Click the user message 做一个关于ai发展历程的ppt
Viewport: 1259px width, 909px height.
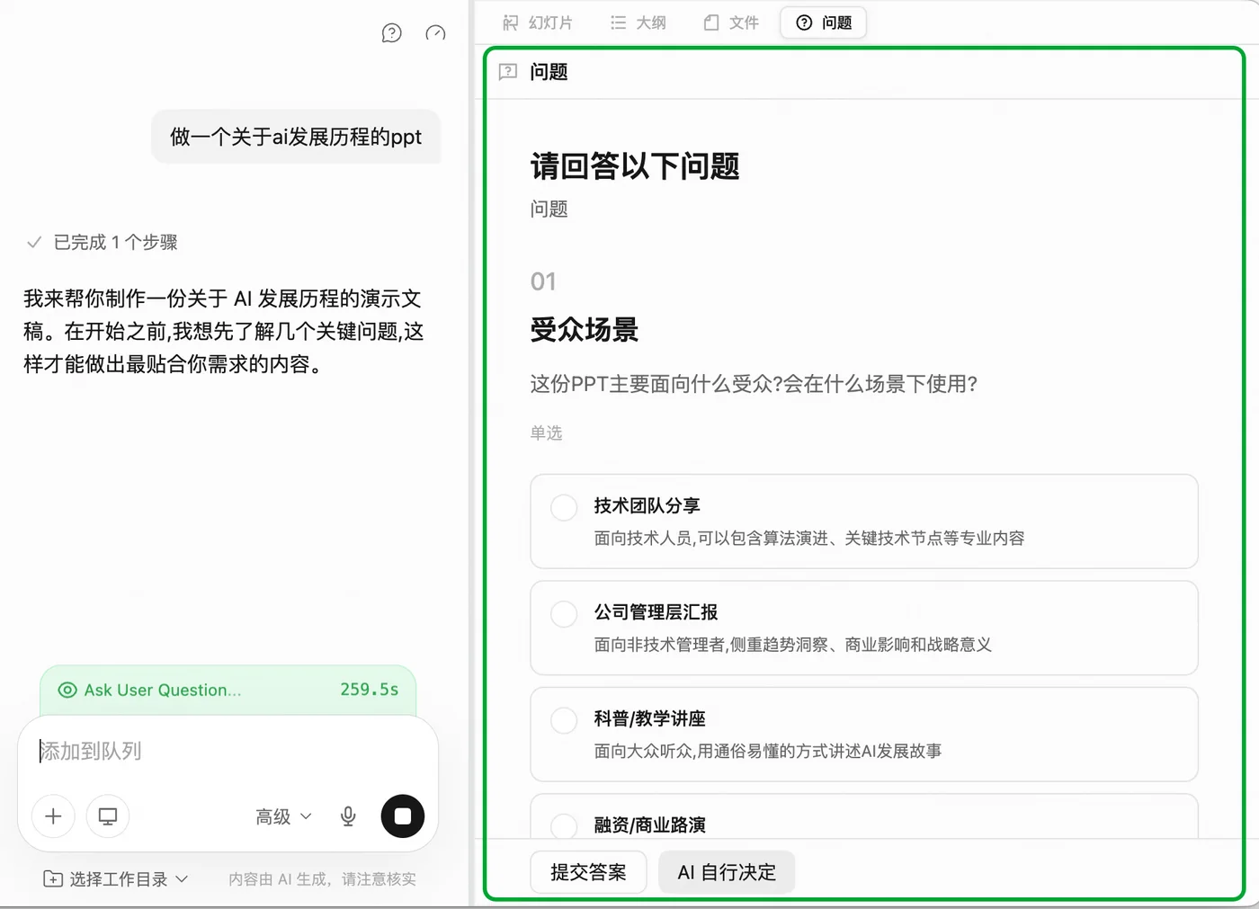(296, 137)
